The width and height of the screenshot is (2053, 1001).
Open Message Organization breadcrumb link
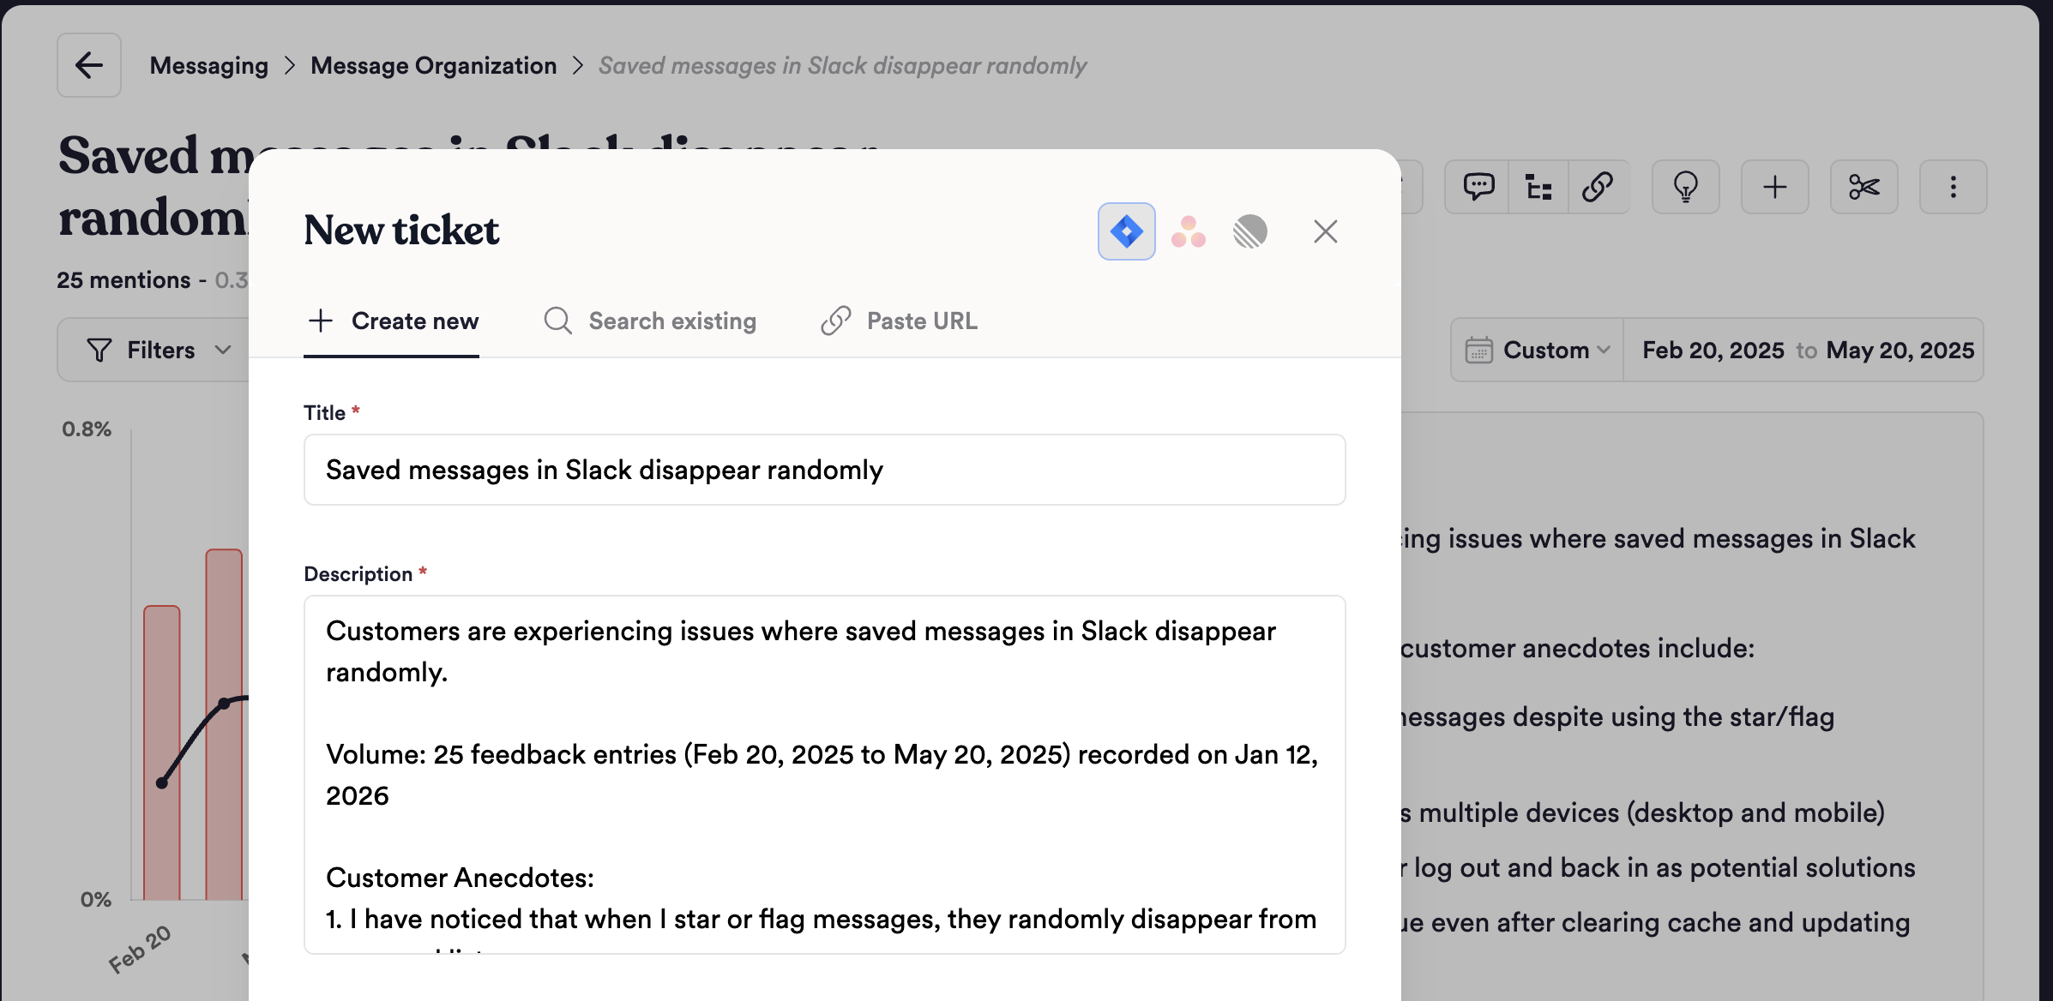pyautogui.click(x=433, y=65)
